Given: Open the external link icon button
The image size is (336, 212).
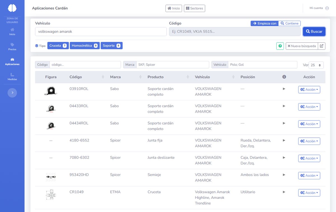Looking at the screenshot, I should (x=322, y=46).
